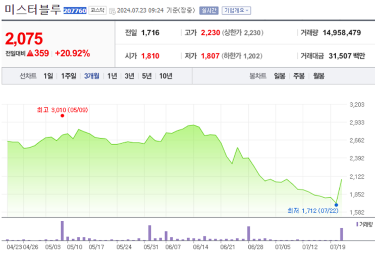Screen dimensions: 375x254
Task: Click the 상한가 2,230 upper limit text
Action: click(x=243, y=33)
